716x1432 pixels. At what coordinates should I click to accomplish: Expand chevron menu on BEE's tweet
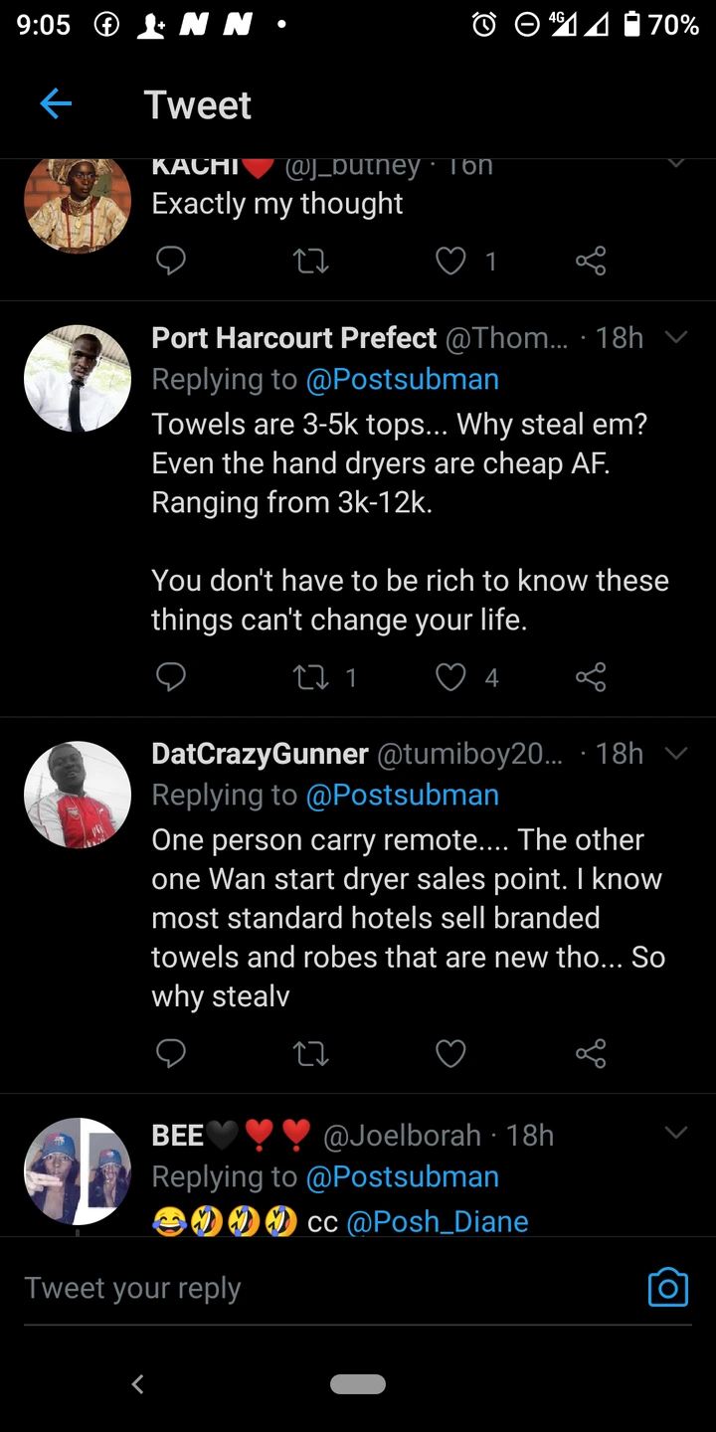(676, 1134)
